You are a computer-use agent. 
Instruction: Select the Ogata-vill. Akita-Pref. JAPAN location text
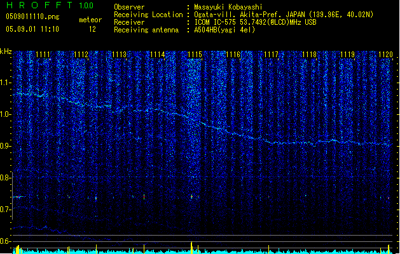point(284,15)
